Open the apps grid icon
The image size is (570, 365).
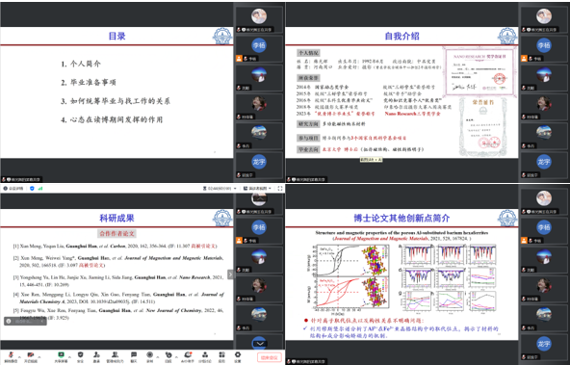coord(221,356)
